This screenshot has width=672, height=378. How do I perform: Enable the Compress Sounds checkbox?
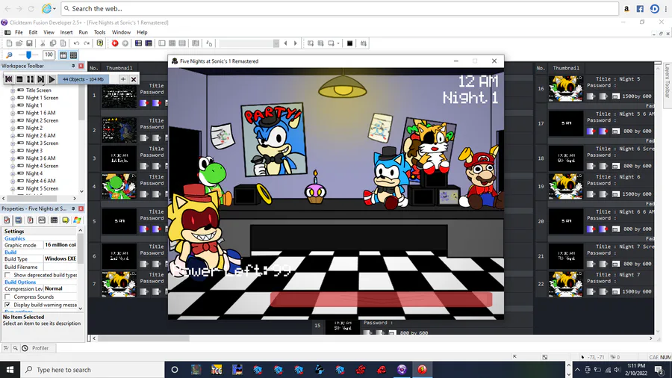(7, 297)
